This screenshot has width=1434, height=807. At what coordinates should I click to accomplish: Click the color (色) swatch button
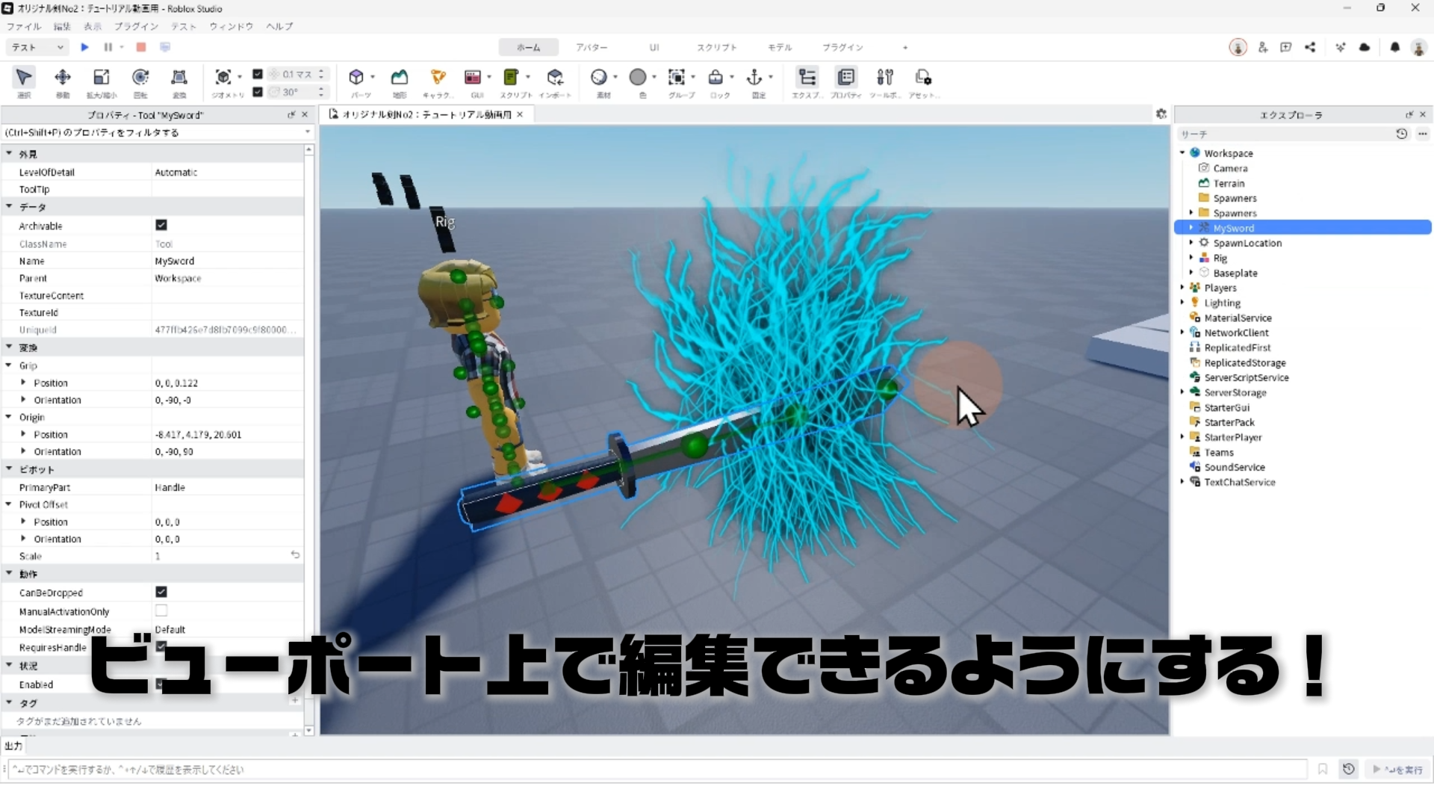638,78
